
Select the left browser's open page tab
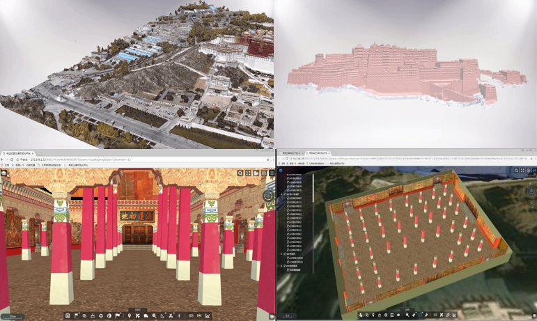[18, 154]
